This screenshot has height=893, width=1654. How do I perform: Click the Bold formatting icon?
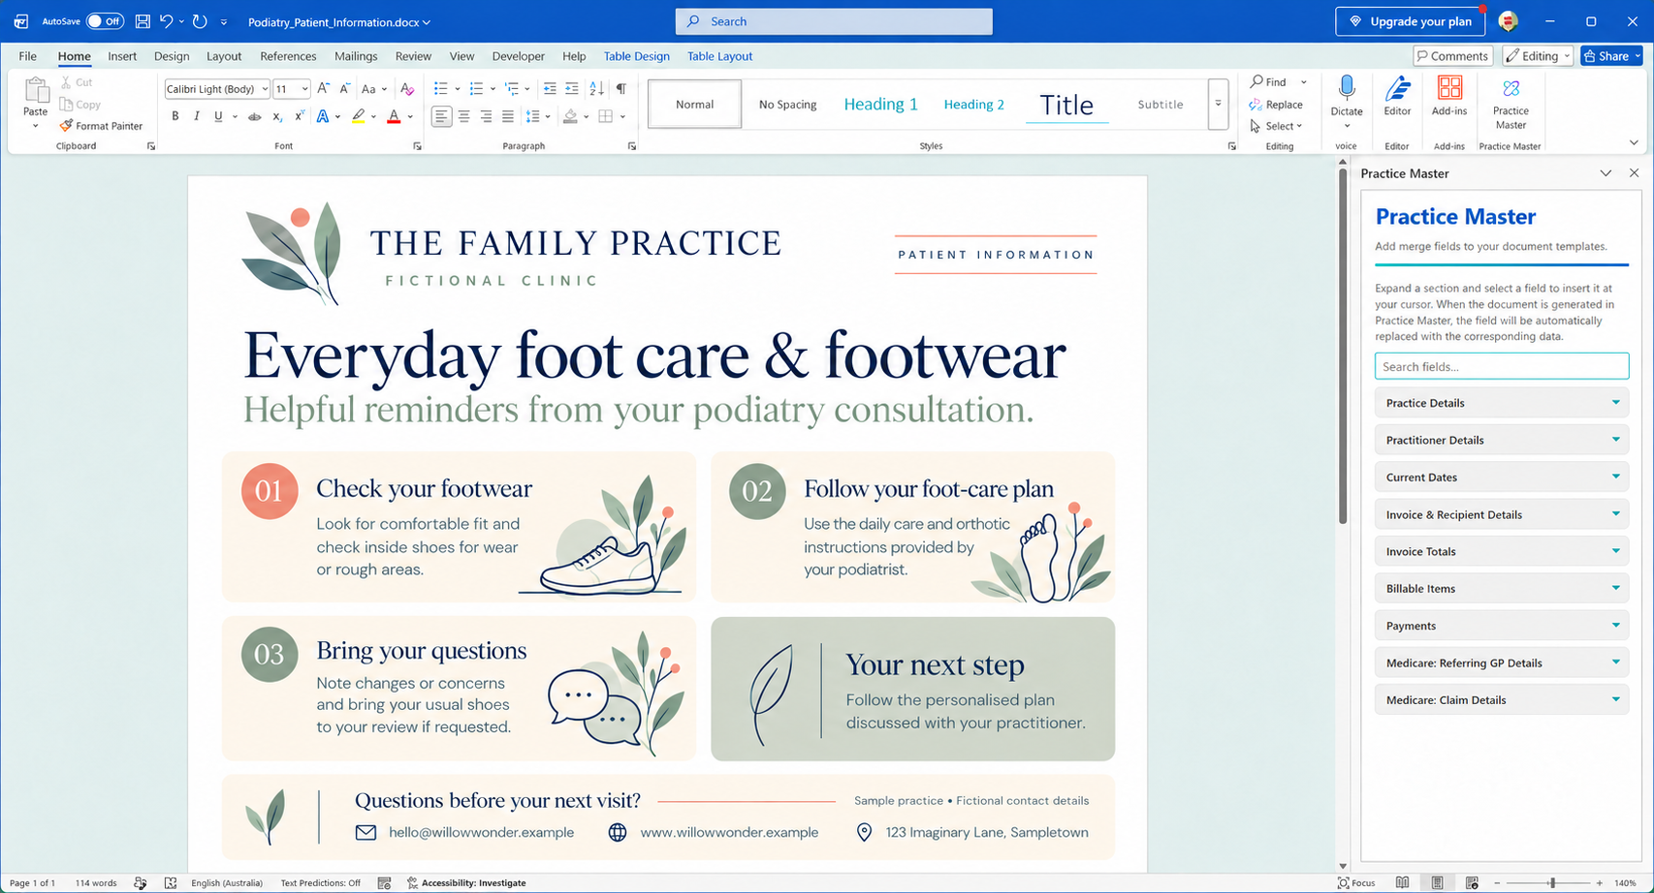(x=175, y=116)
